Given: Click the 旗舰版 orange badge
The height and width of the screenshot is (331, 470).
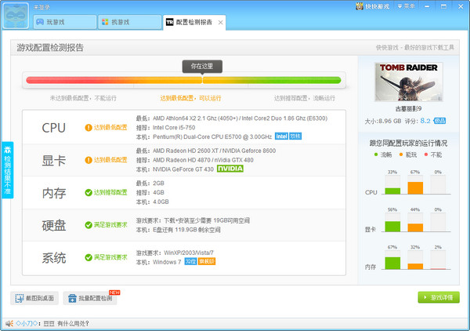Looking at the screenshot, I should coord(207,261).
